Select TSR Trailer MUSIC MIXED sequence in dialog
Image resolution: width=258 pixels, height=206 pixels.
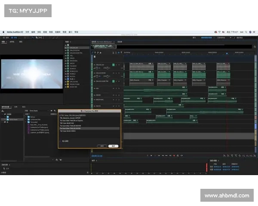[x=68, y=131]
